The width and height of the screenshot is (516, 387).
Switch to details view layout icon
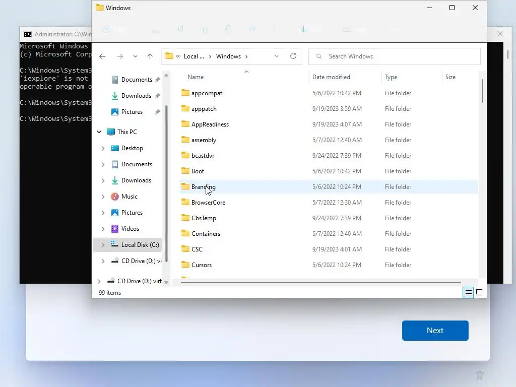click(x=468, y=293)
